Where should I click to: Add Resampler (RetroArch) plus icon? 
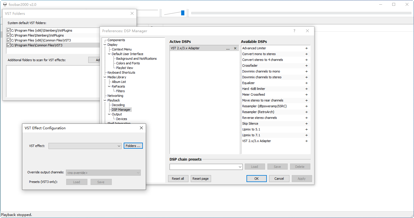306,112
